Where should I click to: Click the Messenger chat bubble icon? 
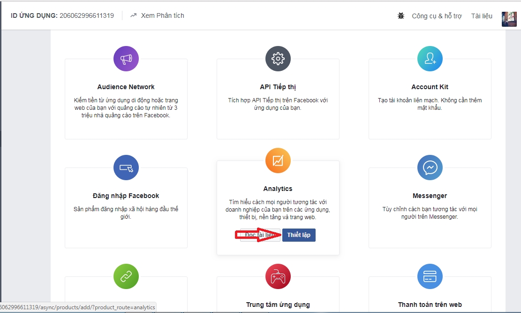430,168
